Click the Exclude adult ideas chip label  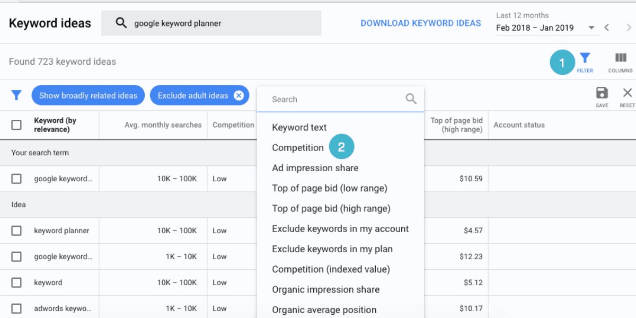point(193,95)
